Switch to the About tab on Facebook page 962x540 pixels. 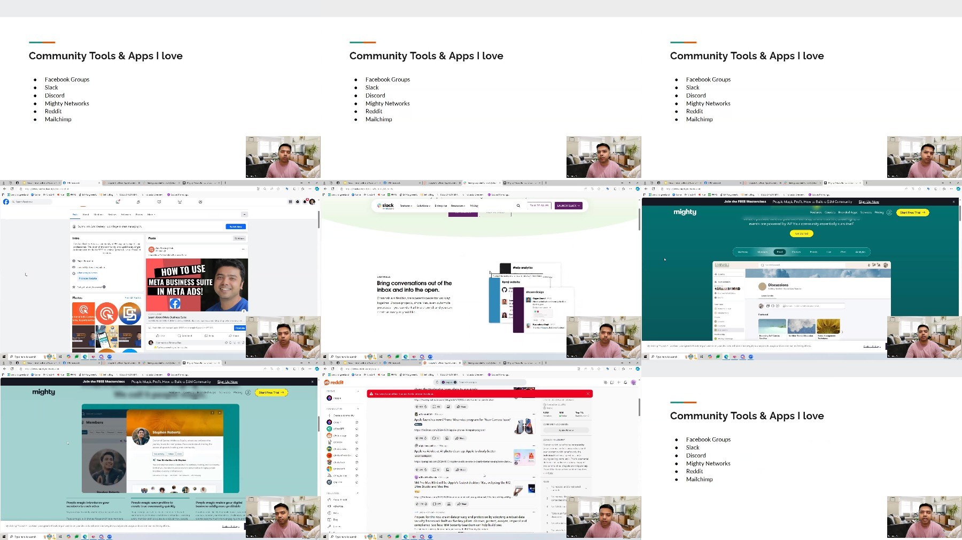(86, 215)
